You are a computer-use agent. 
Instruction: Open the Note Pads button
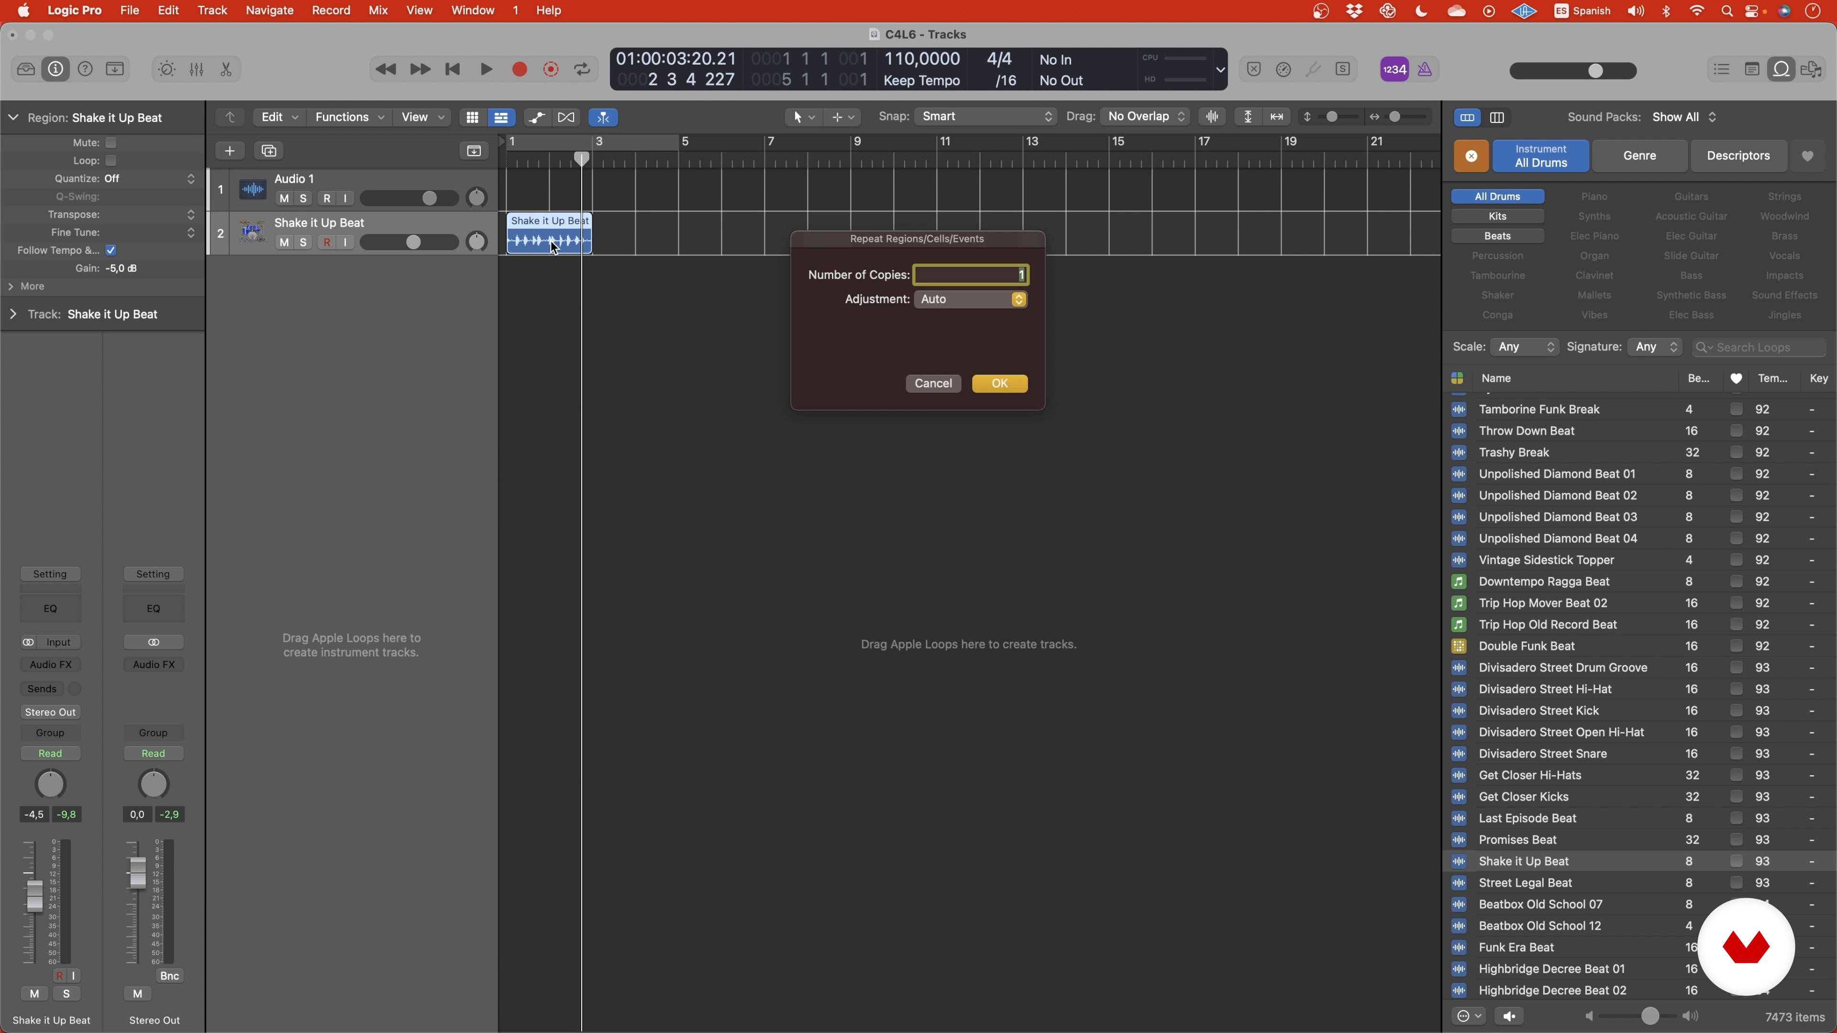pos(1751,69)
